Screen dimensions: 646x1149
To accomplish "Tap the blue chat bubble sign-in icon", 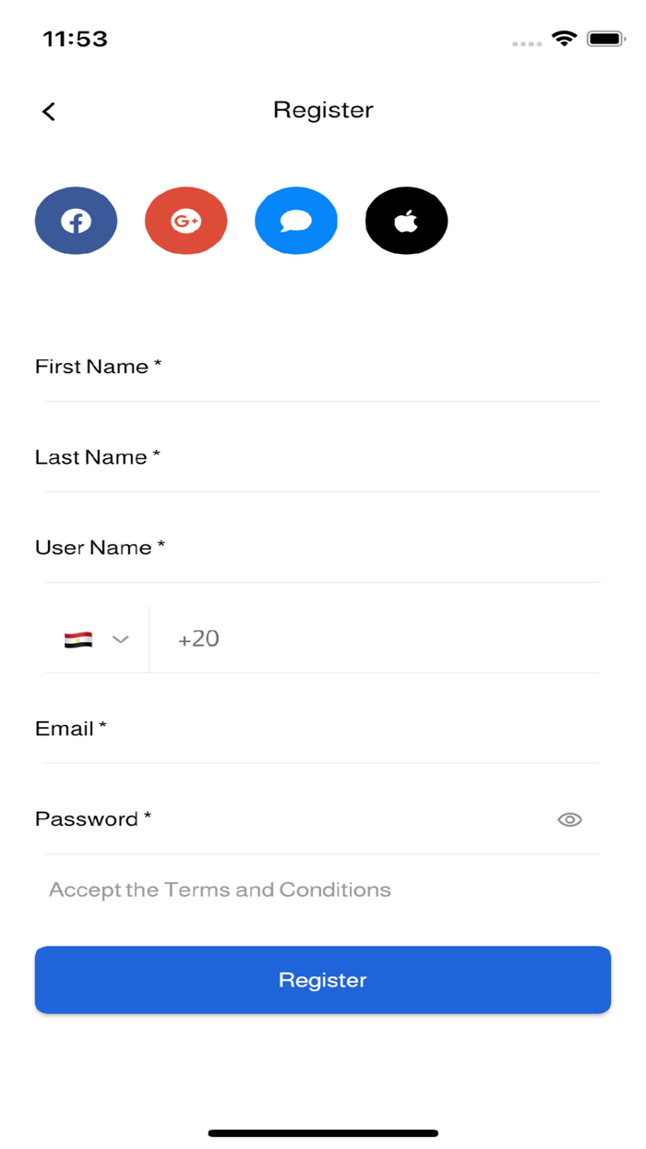I will click(295, 221).
